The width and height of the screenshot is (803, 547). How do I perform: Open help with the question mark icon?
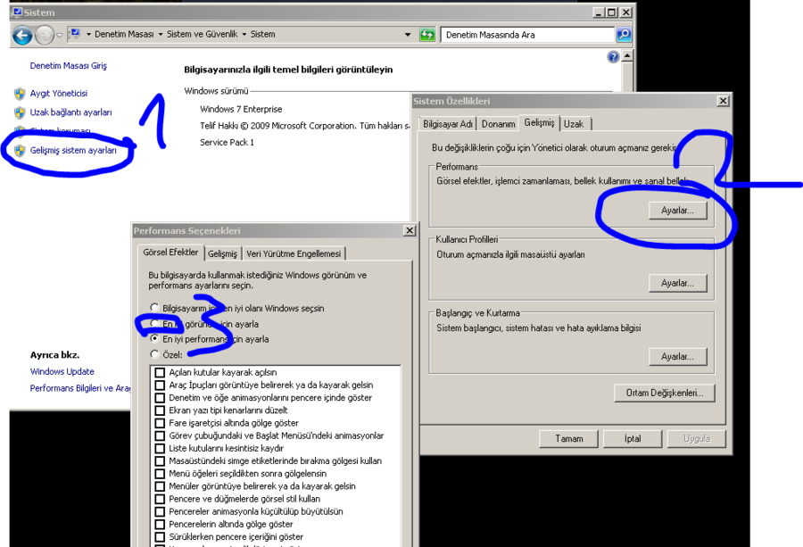coord(613,57)
